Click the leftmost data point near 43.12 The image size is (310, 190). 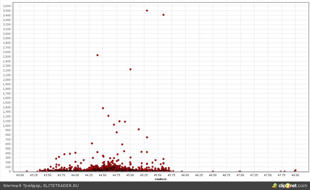27,171
